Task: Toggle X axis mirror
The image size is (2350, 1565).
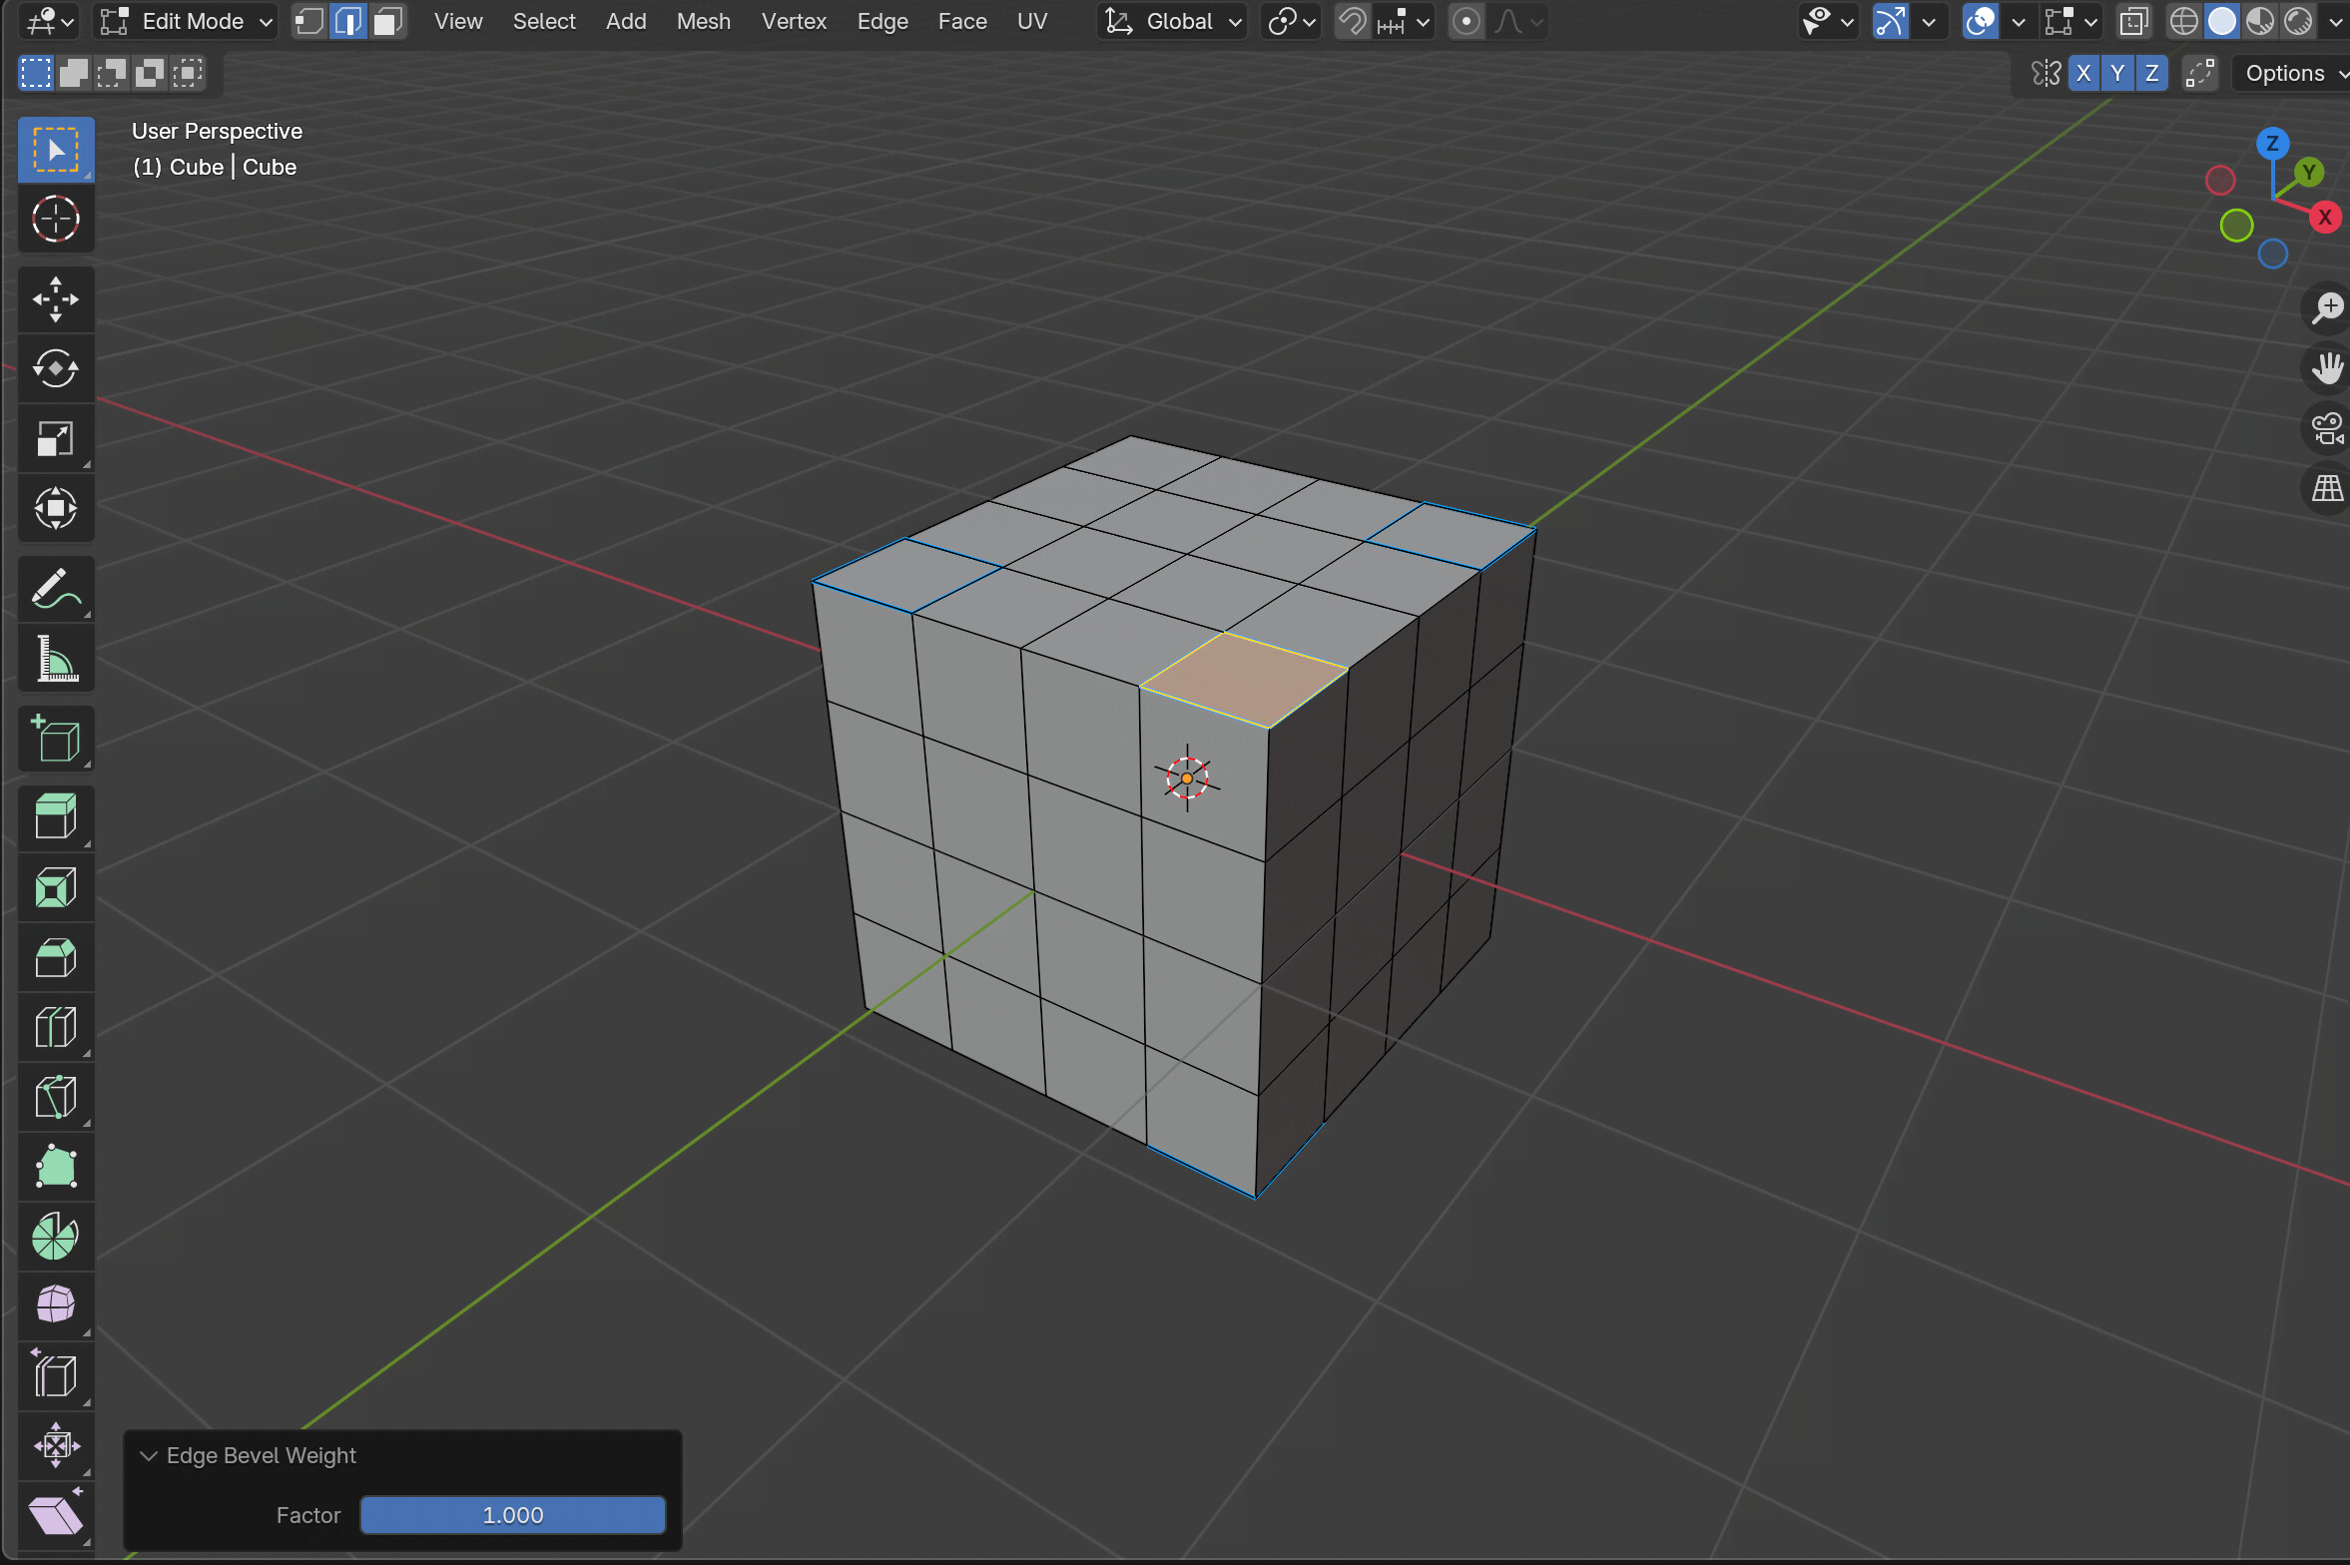Action: (2083, 74)
